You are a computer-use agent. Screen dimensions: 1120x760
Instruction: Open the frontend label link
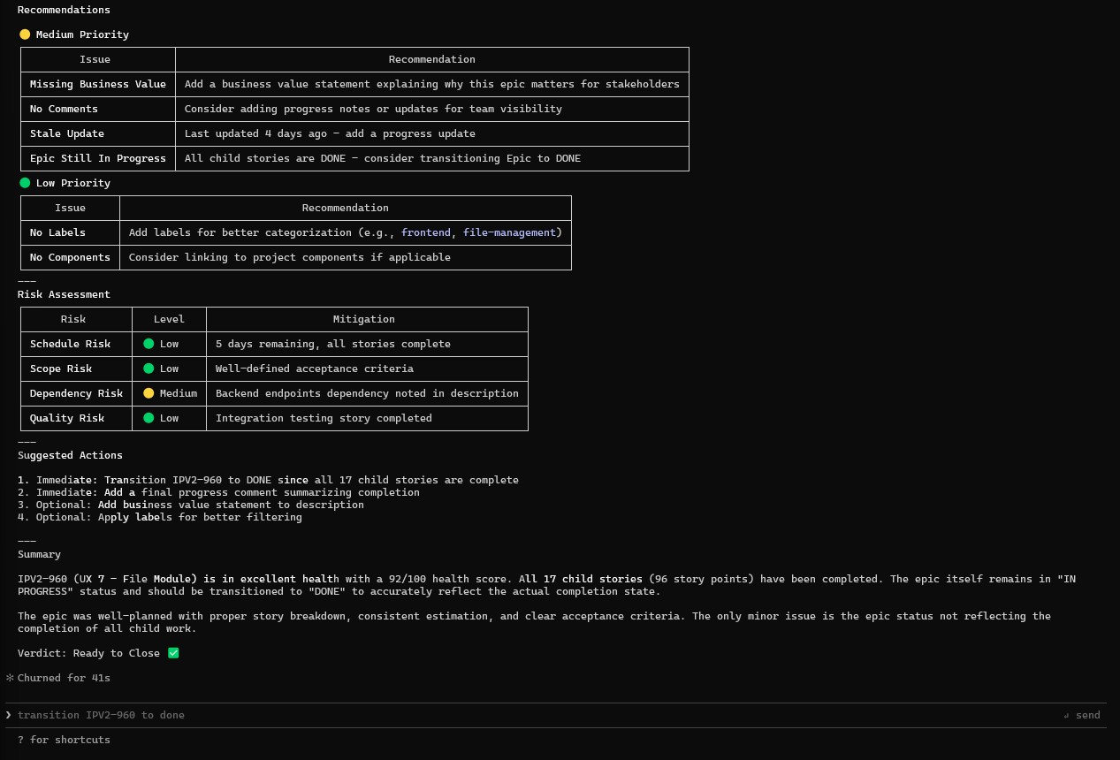click(x=426, y=232)
